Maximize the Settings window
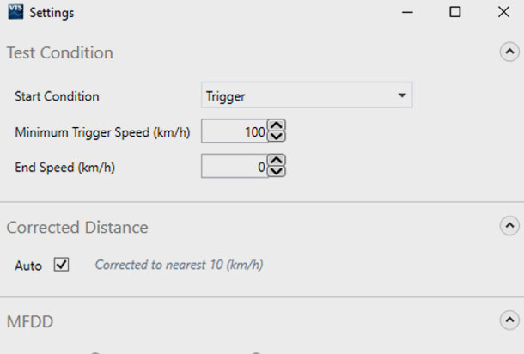The image size is (524, 354). tap(455, 12)
